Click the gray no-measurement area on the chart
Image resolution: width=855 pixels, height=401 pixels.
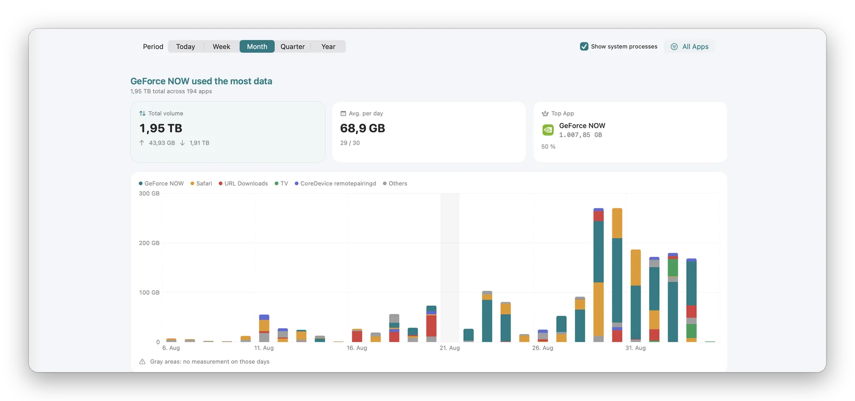click(x=449, y=267)
